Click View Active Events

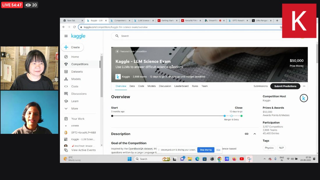(x=83, y=150)
